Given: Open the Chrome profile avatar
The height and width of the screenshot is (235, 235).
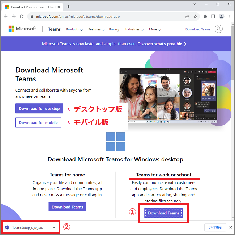Looking at the screenshot, I should click(x=222, y=17).
